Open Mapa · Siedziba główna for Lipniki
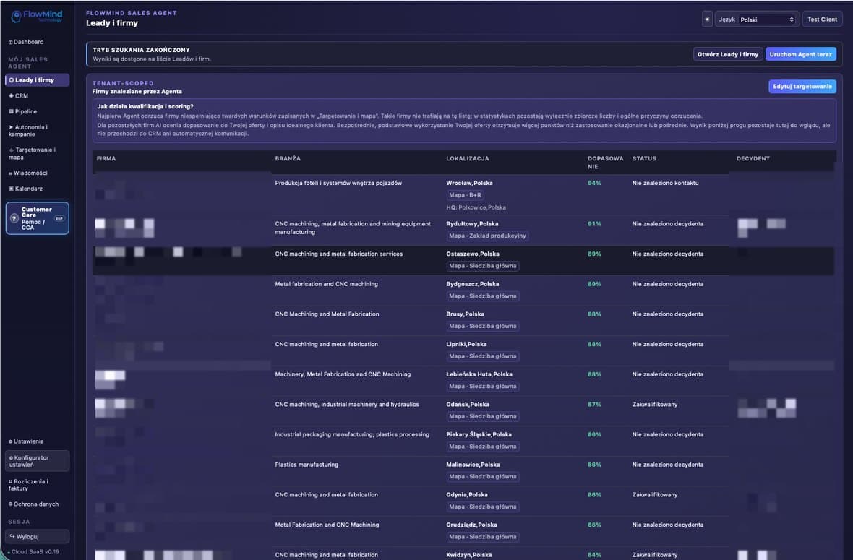The image size is (853, 560). pyautogui.click(x=483, y=356)
